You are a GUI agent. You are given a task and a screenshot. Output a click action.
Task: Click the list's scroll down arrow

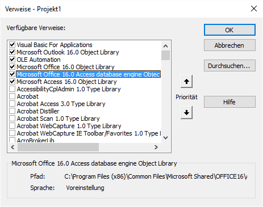pyautogui.click(x=166, y=138)
